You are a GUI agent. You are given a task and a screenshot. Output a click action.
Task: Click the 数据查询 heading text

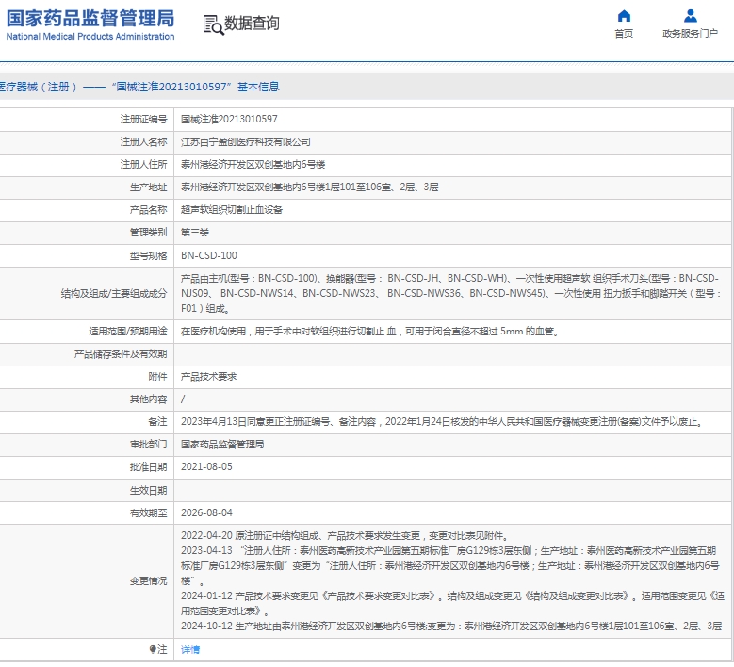tap(252, 23)
